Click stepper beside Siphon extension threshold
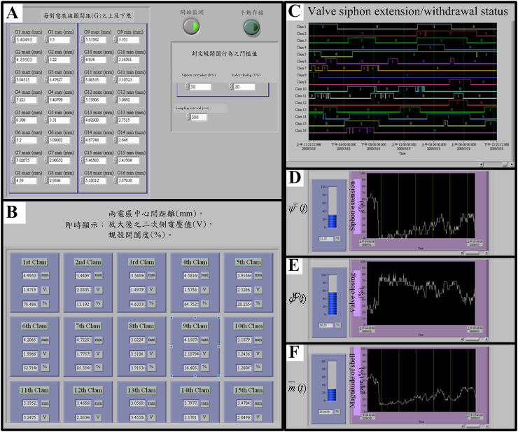Image resolution: width=518 pixels, height=432 pixels. coord(188,87)
